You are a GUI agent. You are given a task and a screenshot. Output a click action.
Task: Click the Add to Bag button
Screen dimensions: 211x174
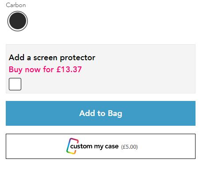click(x=100, y=113)
